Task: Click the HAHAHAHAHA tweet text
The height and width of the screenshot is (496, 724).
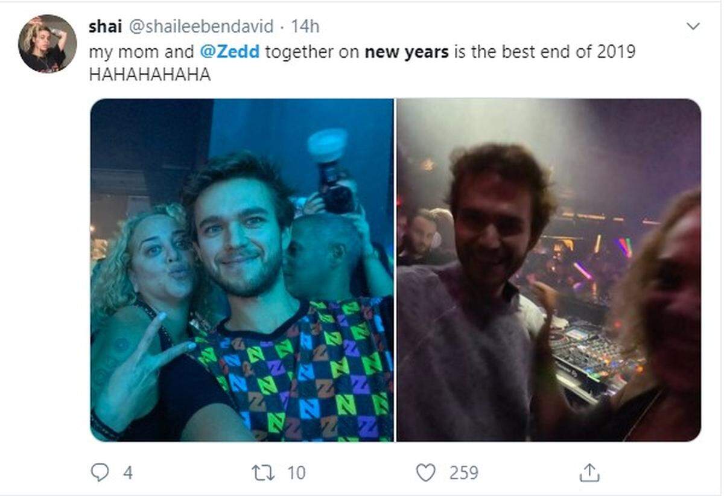Action: (x=150, y=75)
